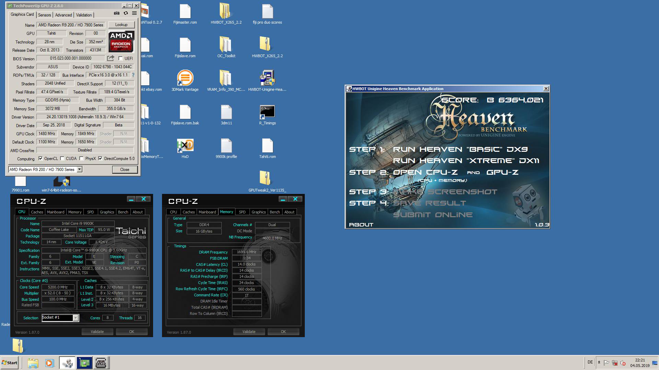Click About in the Heaven app
The height and width of the screenshot is (370, 659).
pyautogui.click(x=361, y=225)
